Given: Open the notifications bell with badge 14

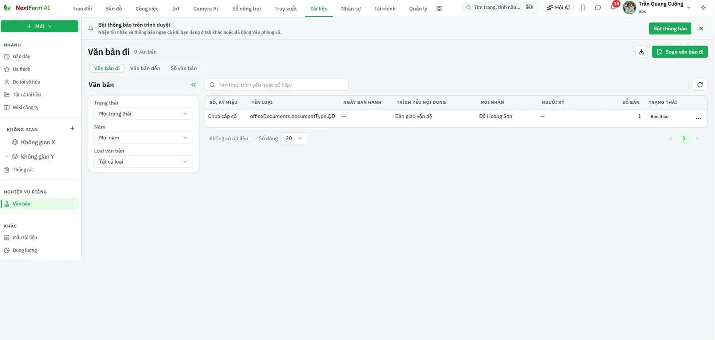Looking at the screenshot, I should [613, 7].
